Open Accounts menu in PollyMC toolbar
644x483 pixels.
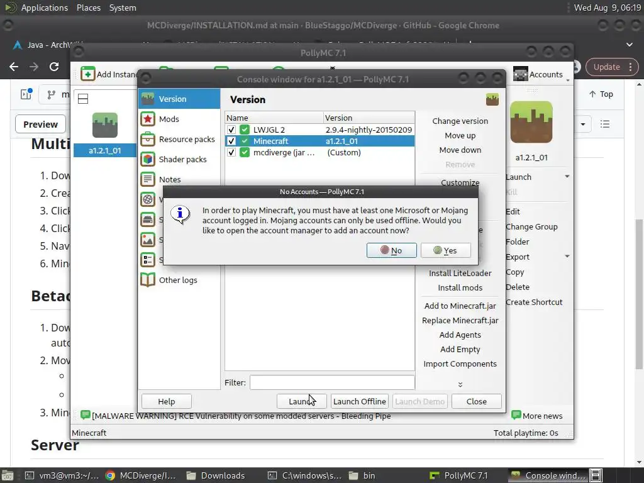tap(540, 74)
